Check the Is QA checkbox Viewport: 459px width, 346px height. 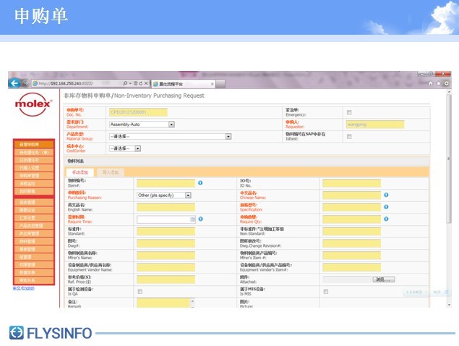(x=140, y=292)
